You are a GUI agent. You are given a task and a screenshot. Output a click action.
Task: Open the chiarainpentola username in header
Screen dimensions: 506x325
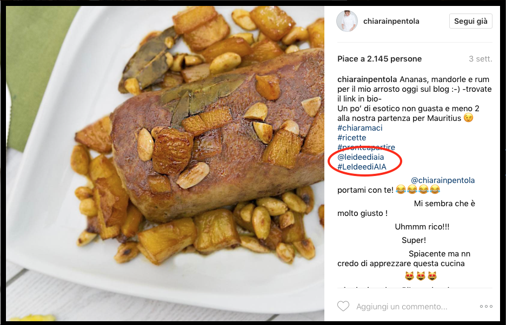point(391,21)
